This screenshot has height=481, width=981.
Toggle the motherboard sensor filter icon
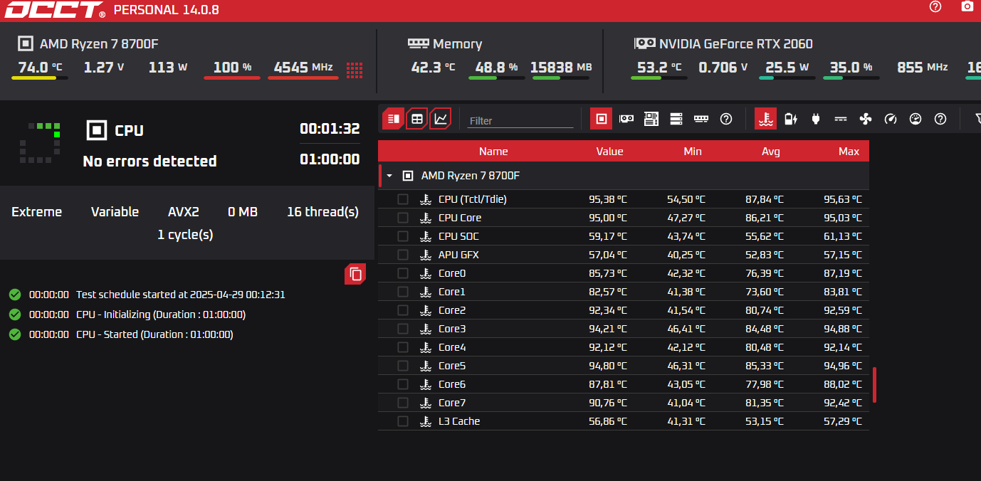(651, 119)
